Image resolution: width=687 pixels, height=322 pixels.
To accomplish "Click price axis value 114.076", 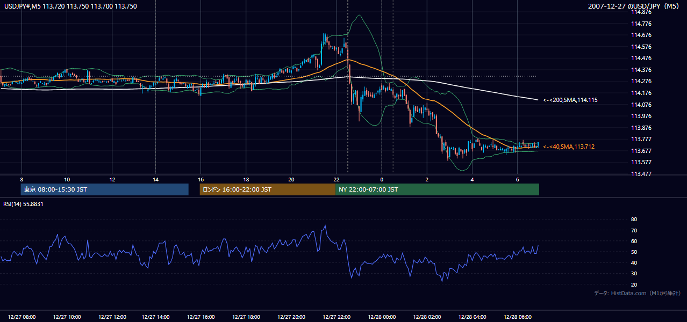I will [x=642, y=105].
